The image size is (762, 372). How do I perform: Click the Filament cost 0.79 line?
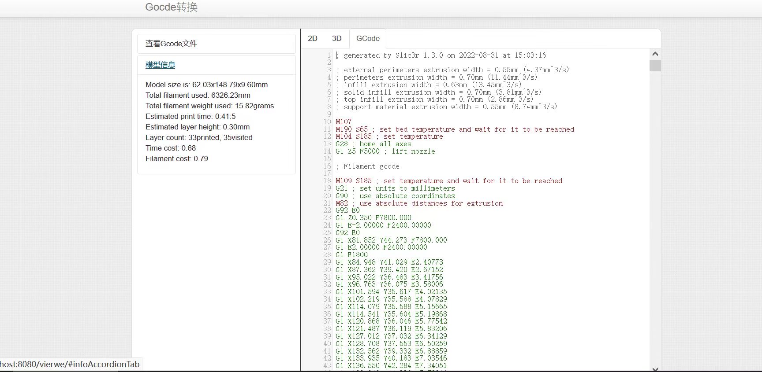177,158
